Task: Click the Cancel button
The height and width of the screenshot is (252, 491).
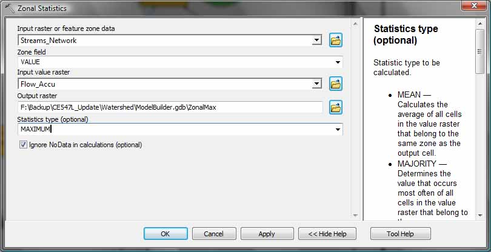Action: coord(214,234)
